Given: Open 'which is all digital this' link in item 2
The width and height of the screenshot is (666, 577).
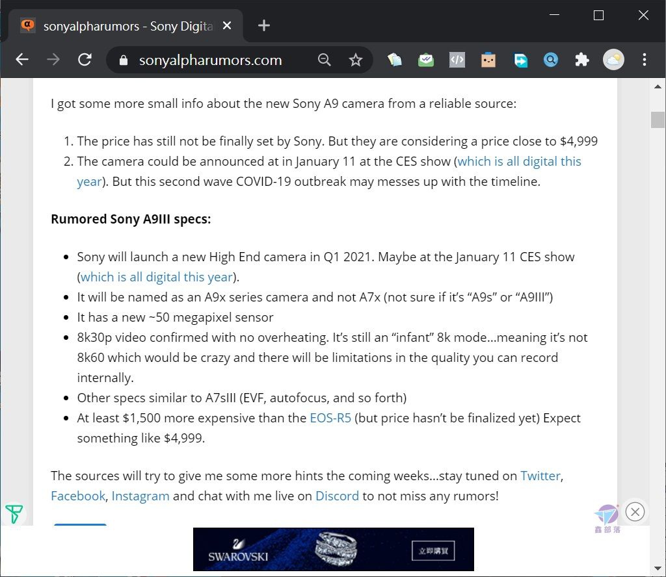Looking at the screenshot, I should tap(519, 161).
